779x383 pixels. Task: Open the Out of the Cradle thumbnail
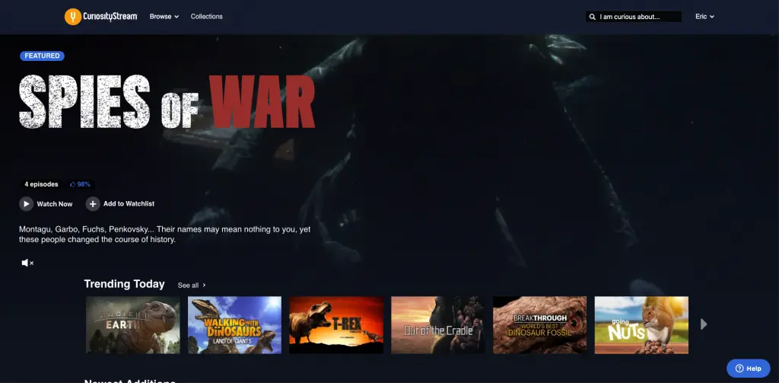pyautogui.click(x=438, y=325)
